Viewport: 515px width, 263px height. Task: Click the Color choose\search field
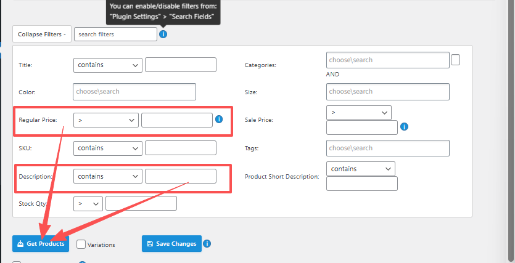[x=134, y=92]
